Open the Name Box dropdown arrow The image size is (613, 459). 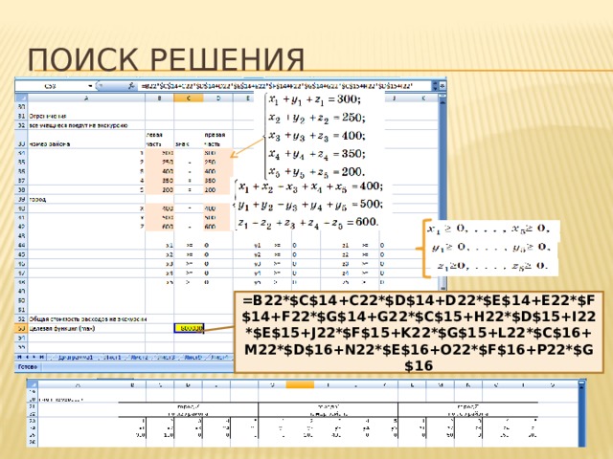point(90,86)
